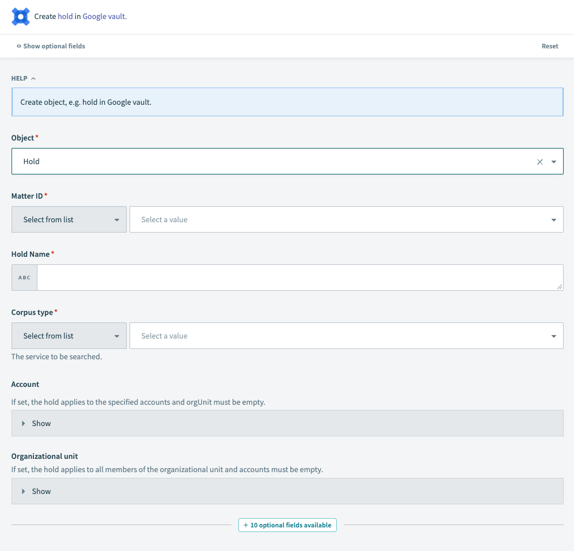Screen dimensions: 574x551
Task: Open the Corpus type Select a value dropdown
Action: (345, 336)
